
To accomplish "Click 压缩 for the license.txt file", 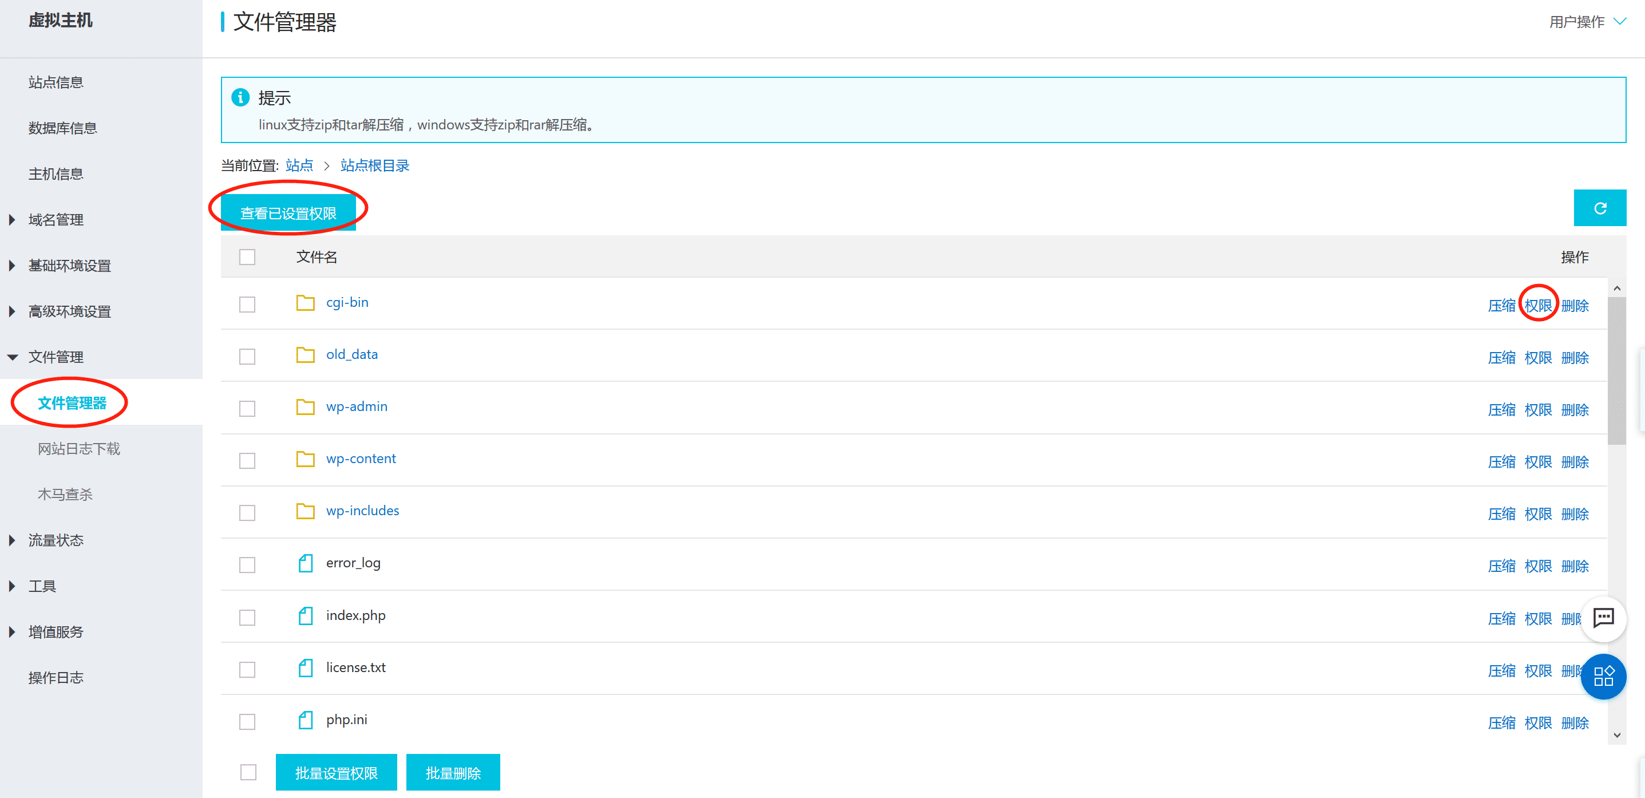I will [1501, 671].
